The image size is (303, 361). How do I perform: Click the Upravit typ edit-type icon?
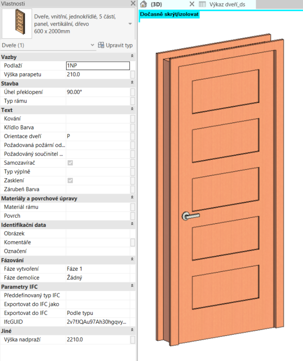tap(101, 45)
